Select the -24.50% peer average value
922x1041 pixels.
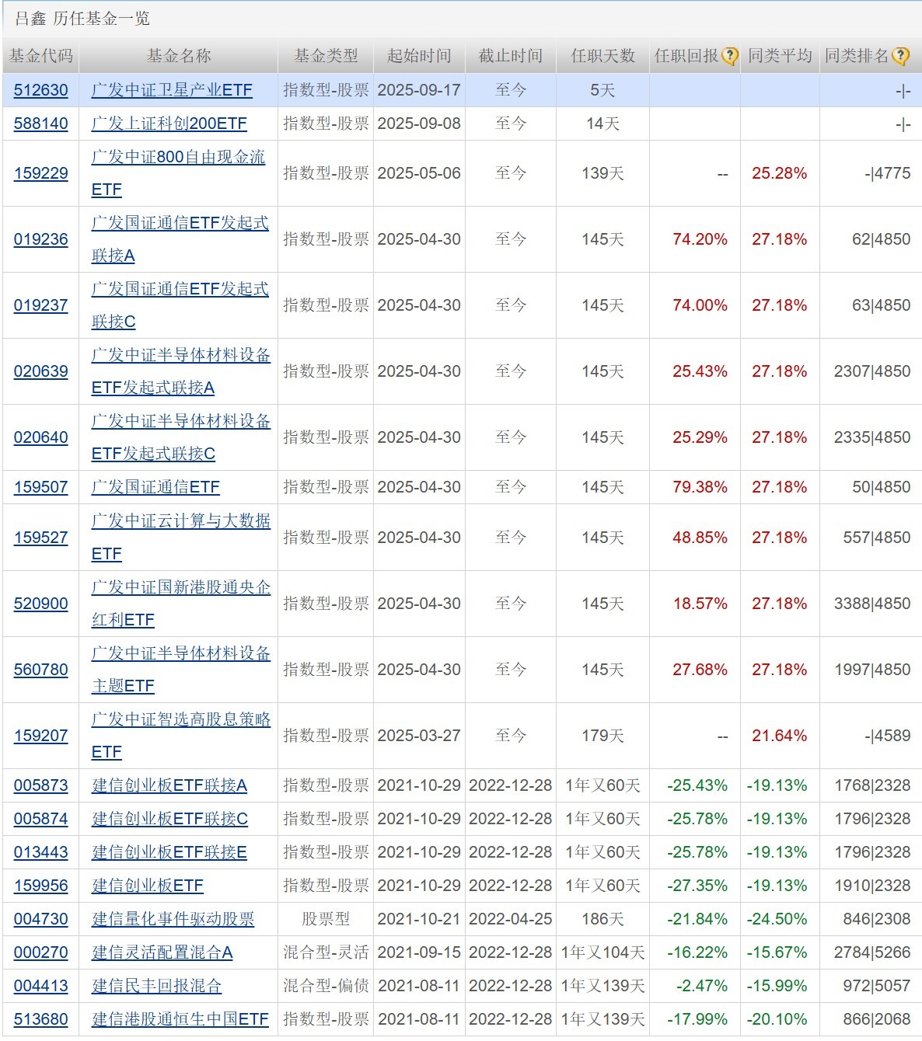(777, 919)
